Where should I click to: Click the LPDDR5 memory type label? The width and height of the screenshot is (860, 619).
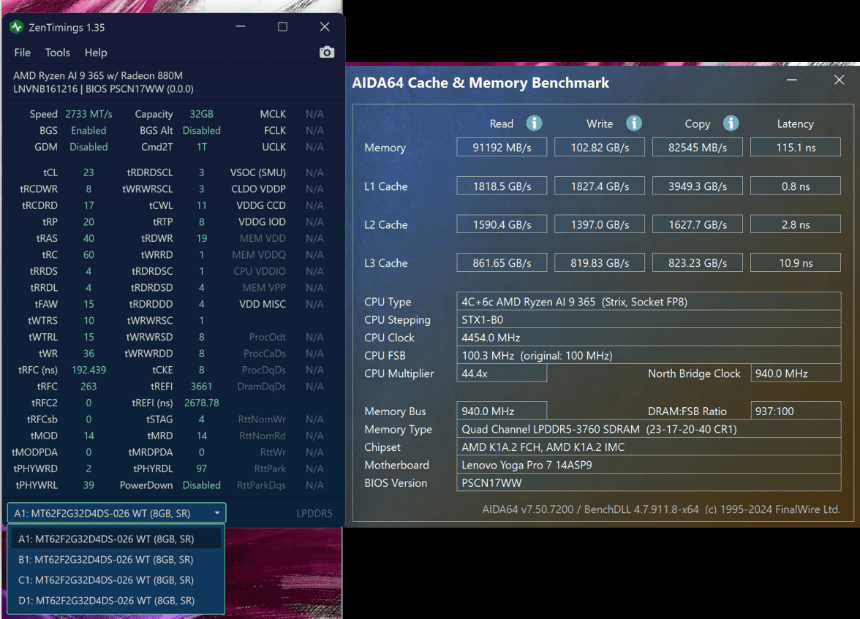coord(314,513)
